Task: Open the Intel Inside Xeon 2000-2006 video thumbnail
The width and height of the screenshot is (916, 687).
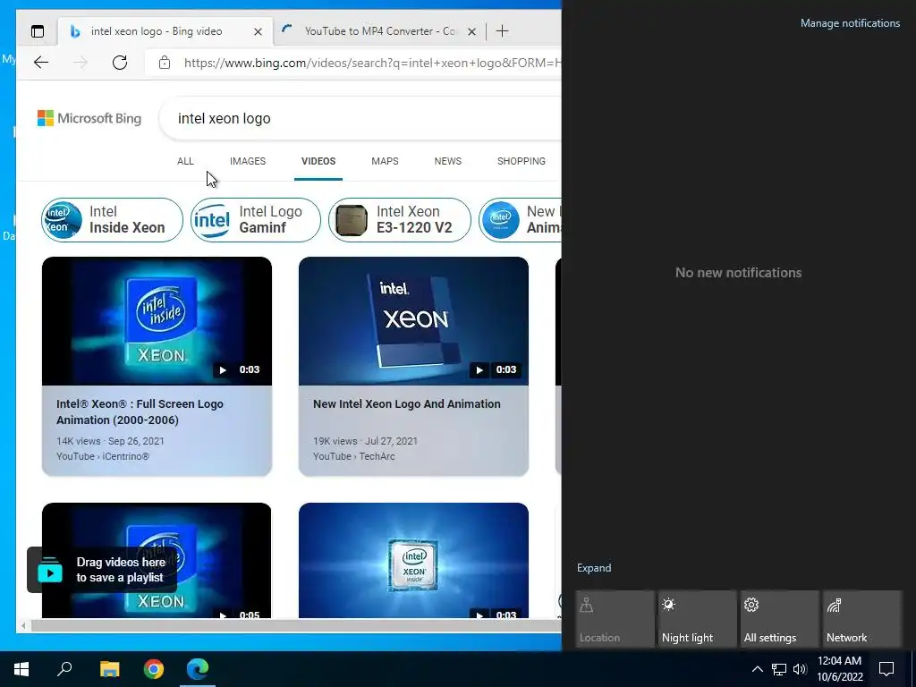Action: coord(157,321)
